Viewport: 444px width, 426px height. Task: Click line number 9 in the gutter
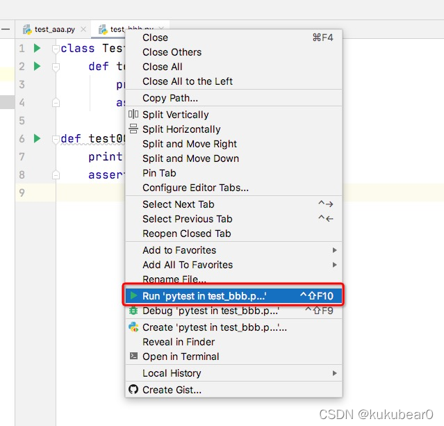(x=22, y=193)
